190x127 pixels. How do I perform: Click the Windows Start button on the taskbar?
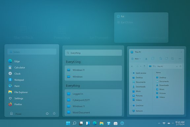[68, 123]
